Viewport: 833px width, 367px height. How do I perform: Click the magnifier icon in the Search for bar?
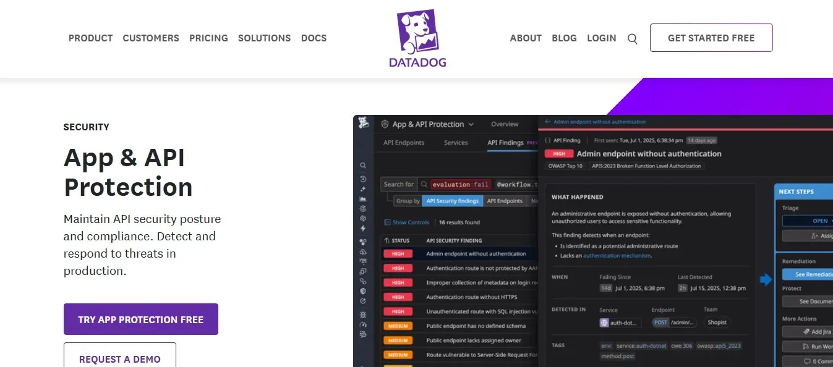coord(424,184)
